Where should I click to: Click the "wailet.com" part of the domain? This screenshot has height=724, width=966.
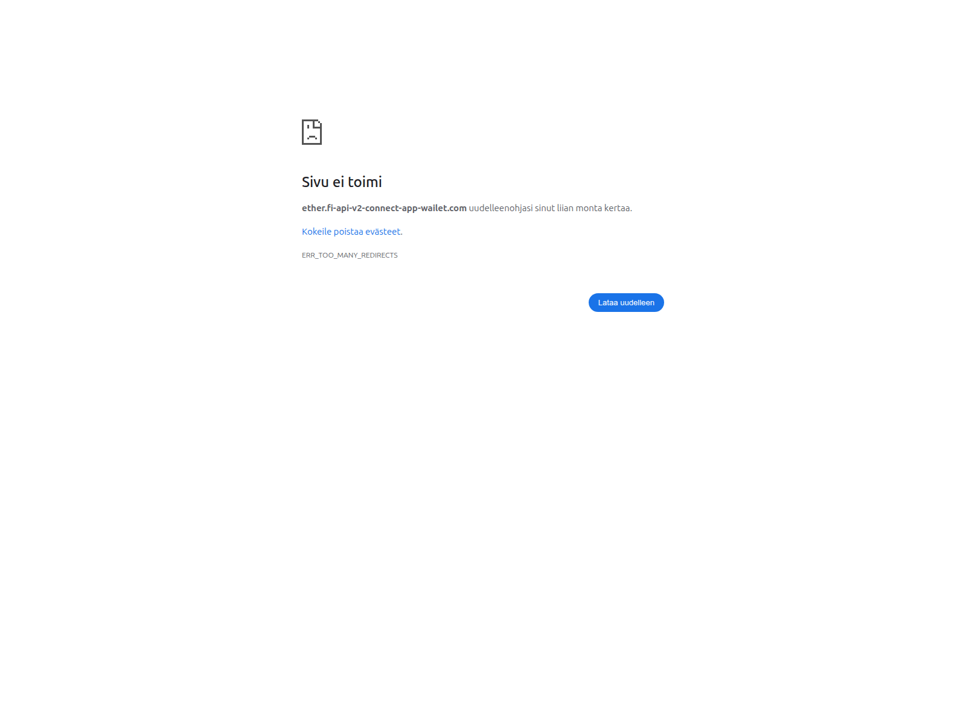coord(444,208)
